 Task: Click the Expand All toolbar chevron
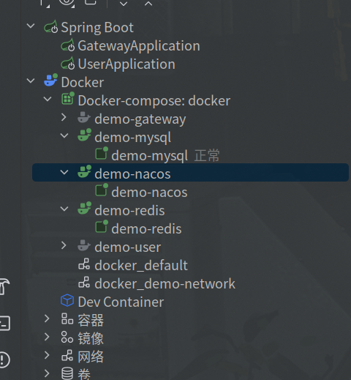[124, 4]
